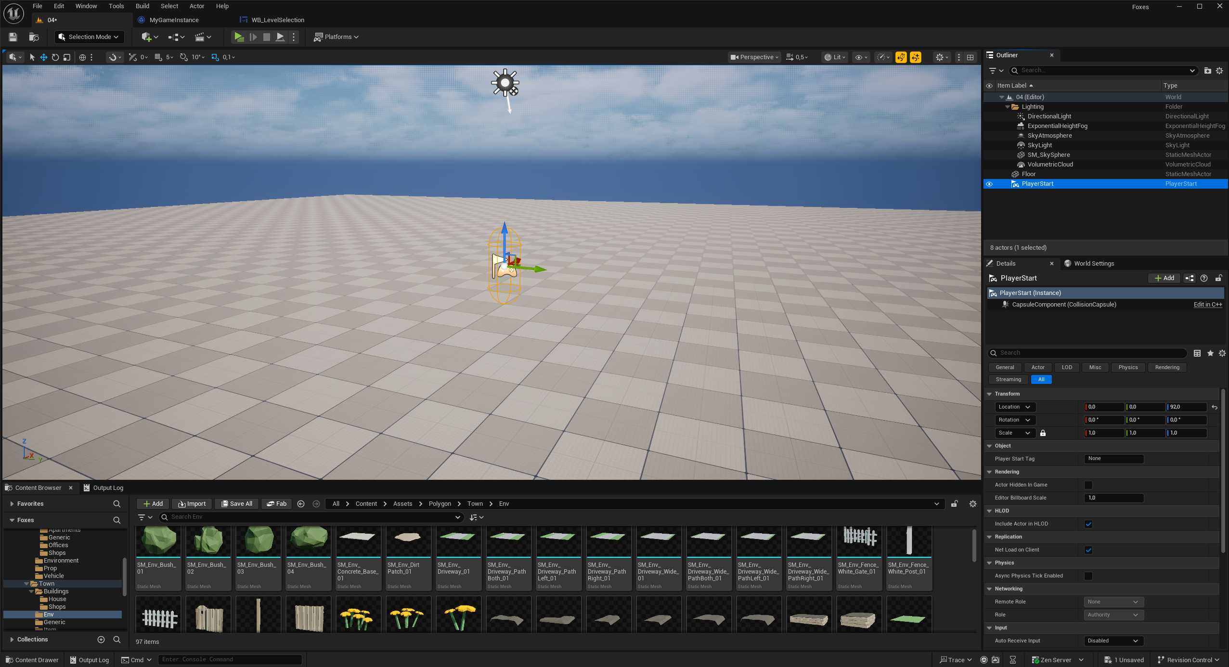
Task: Toggle the first yellow viewport toolbar button
Action: click(x=901, y=57)
